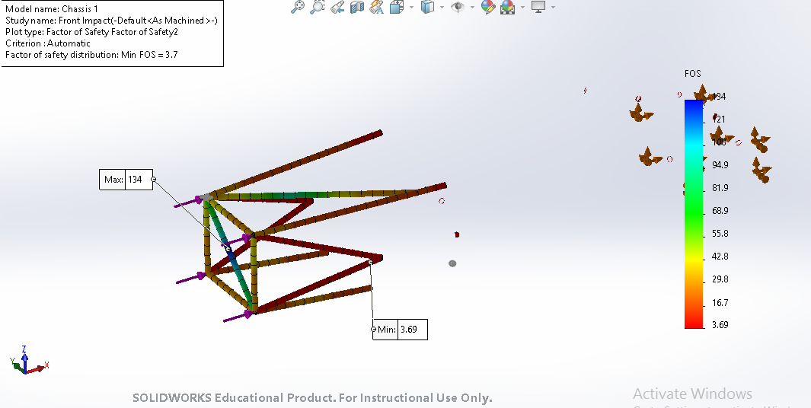This screenshot has width=811, height=408.
Task: Click the Apply Scene icon
Action: pos(508,7)
